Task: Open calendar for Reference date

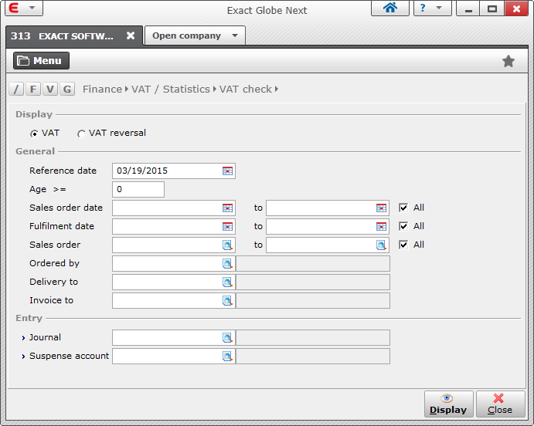Action: [227, 171]
